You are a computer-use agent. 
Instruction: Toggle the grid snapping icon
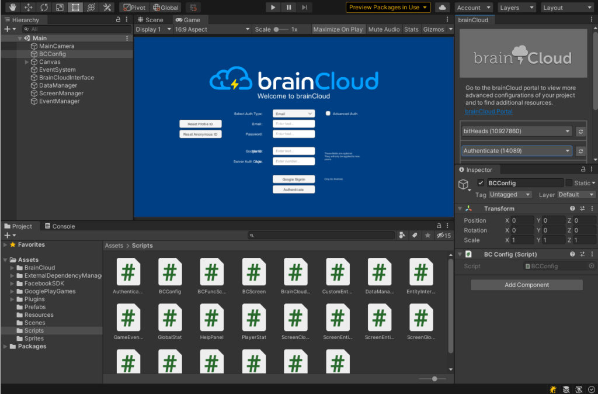click(193, 7)
